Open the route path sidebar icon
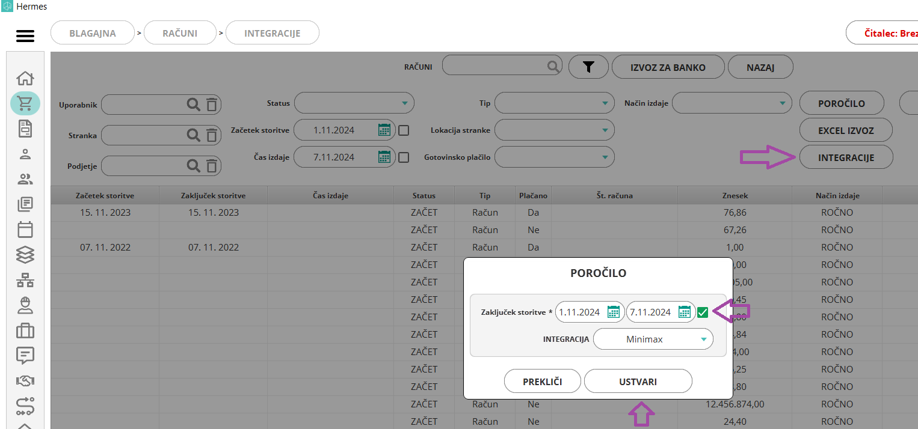Viewport: 918px width, 429px height. 25,407
